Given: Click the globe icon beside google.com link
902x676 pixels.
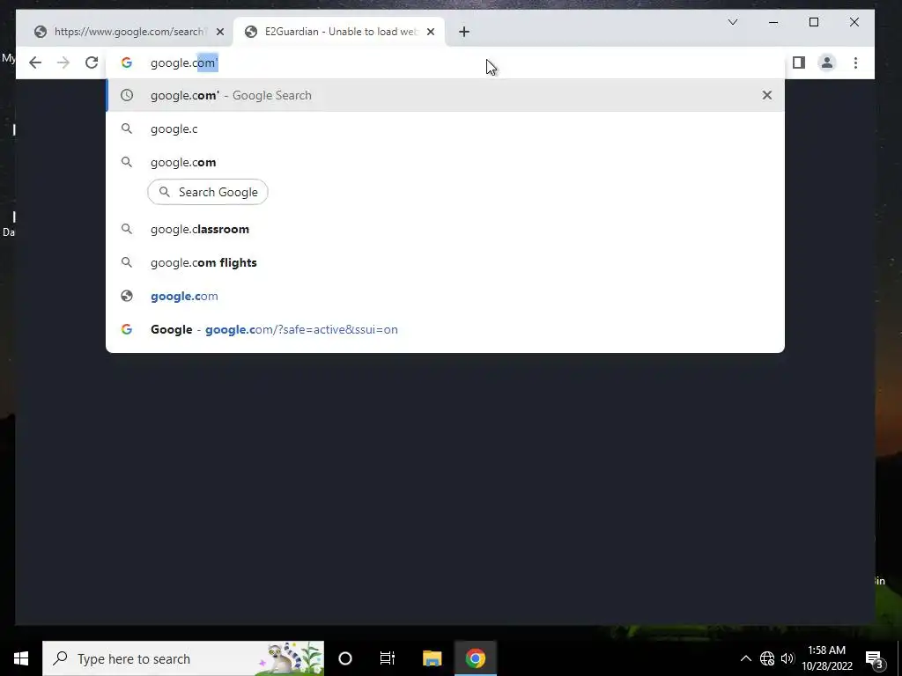Looking at the screenshot, I should (x=127, y=296).
